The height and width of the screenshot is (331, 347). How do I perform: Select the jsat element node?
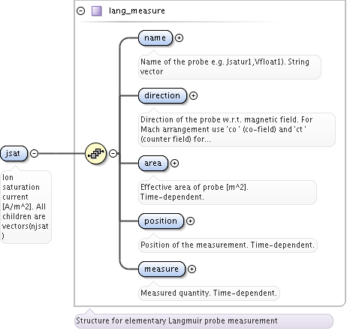click(x=14, y=153)
